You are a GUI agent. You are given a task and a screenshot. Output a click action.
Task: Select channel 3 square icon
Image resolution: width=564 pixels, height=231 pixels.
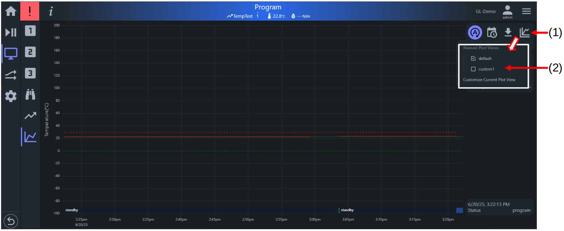click(x=30, y=74)
